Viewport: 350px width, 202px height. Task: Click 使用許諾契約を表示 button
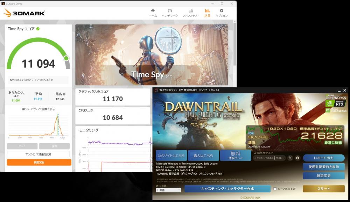324,167
